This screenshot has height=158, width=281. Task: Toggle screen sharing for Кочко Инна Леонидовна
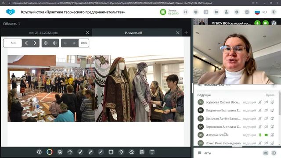click(272, 143)
